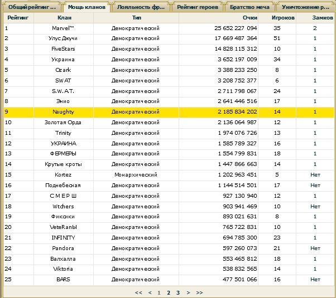
Task: Click the score 25 652 227 094
Action: (236, 28)
